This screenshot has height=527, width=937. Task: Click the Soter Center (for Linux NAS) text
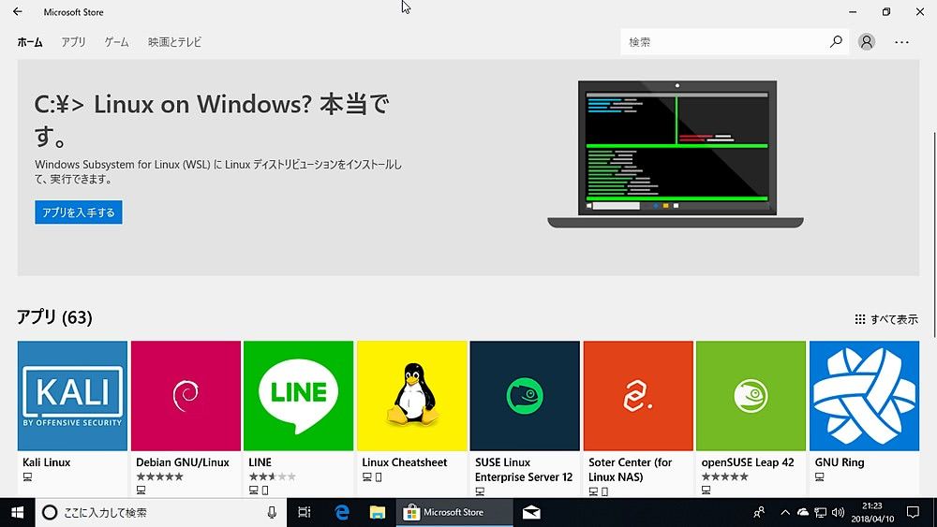click(630, 470)
